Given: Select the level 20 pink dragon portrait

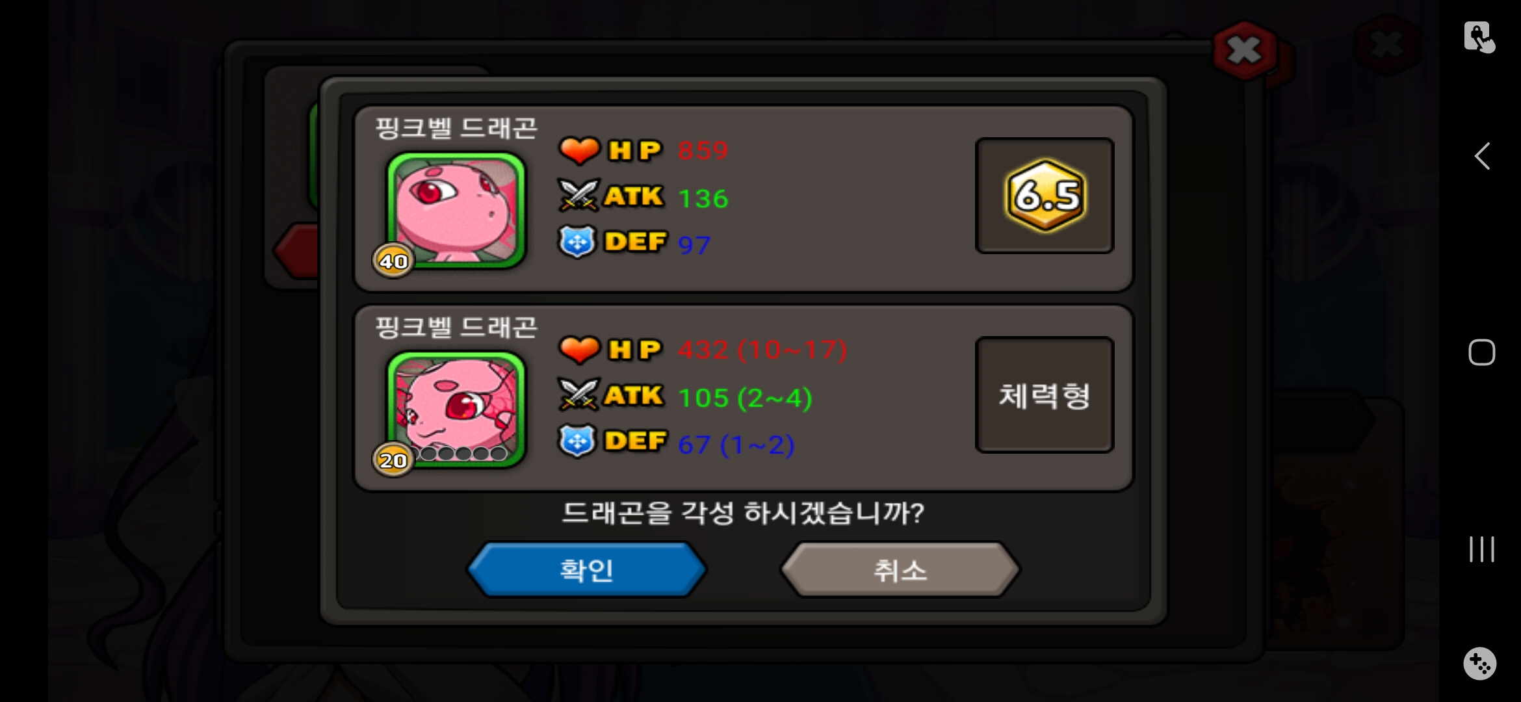Looking at the screenshot, I should (456, 408).
